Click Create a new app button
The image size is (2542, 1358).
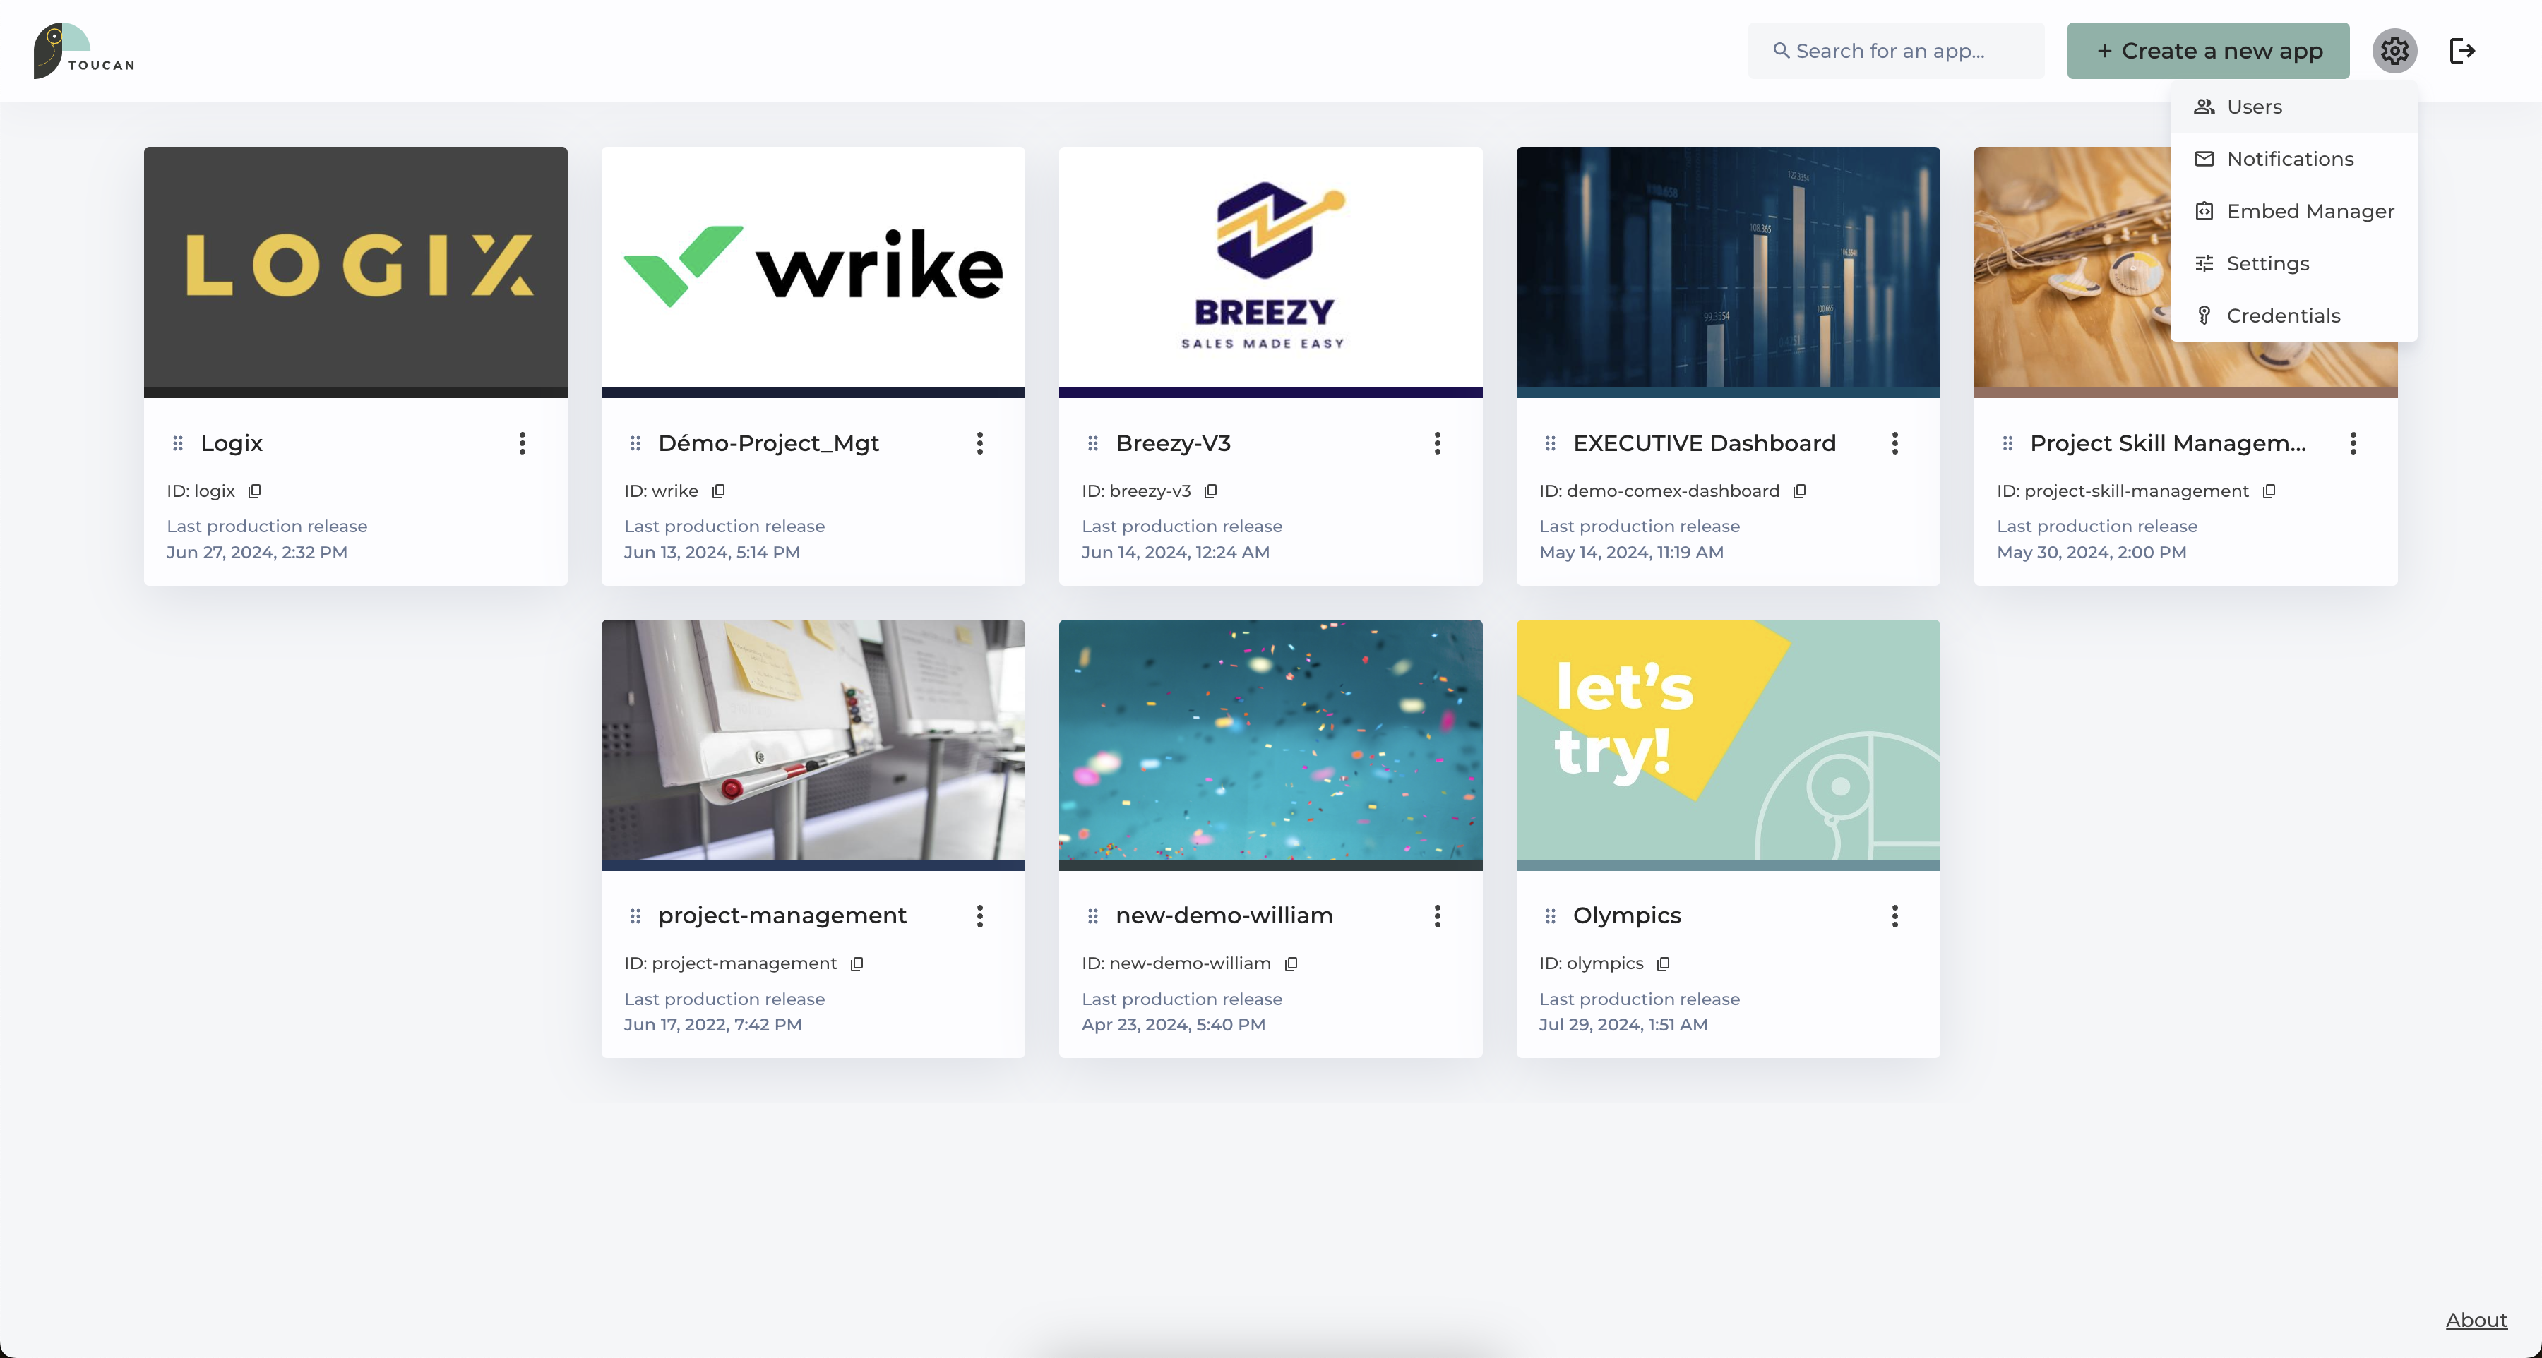tap(2207, 50)
